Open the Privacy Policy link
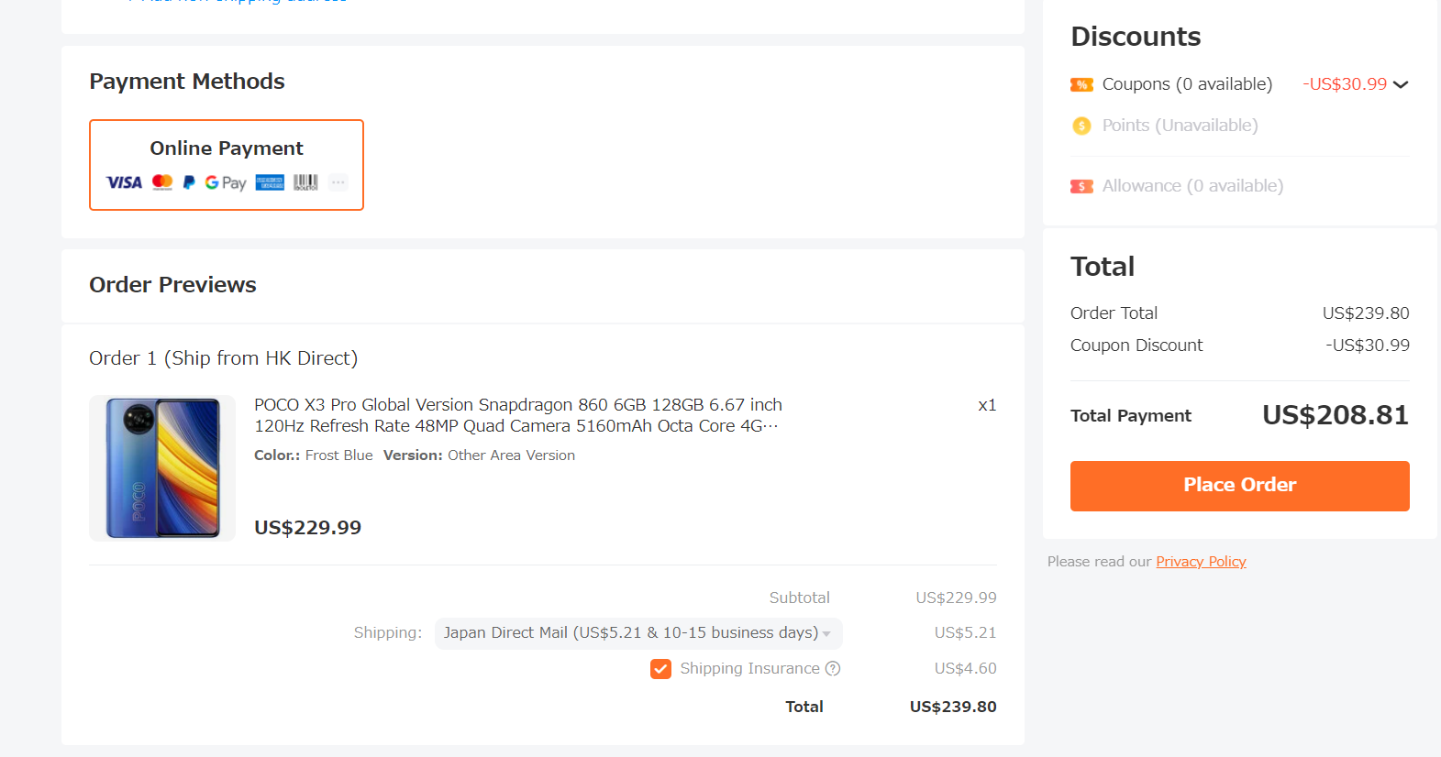The width and height of the screenshot is (1441, 757). coord(1201,561)
